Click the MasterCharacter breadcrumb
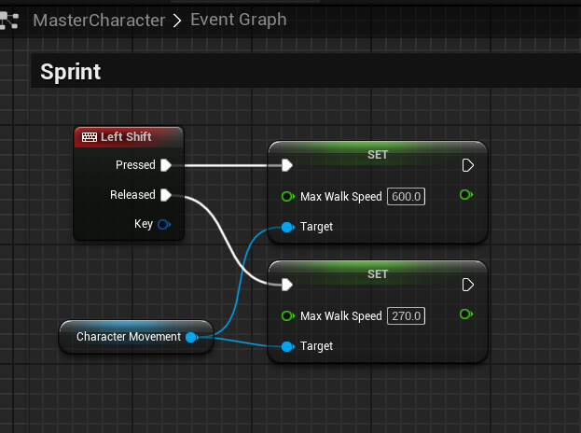 99,20
